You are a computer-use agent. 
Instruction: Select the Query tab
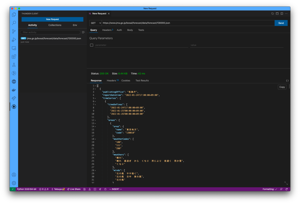pos(93,30)
